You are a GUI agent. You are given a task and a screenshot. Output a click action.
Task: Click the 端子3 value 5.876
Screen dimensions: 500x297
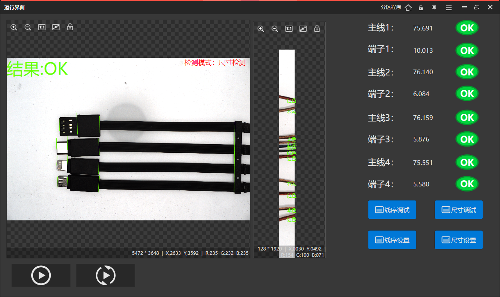click(421, 139)
